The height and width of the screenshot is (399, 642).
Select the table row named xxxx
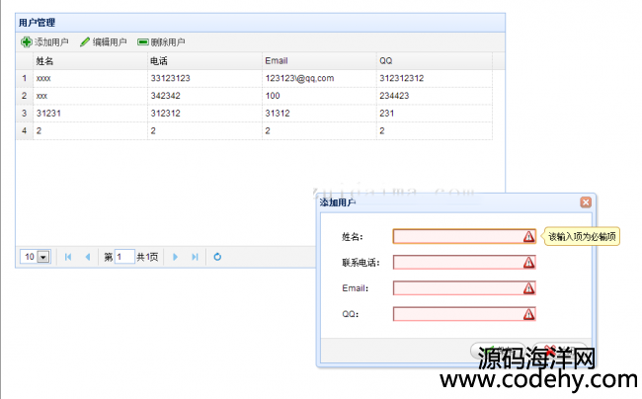(89, 78)
